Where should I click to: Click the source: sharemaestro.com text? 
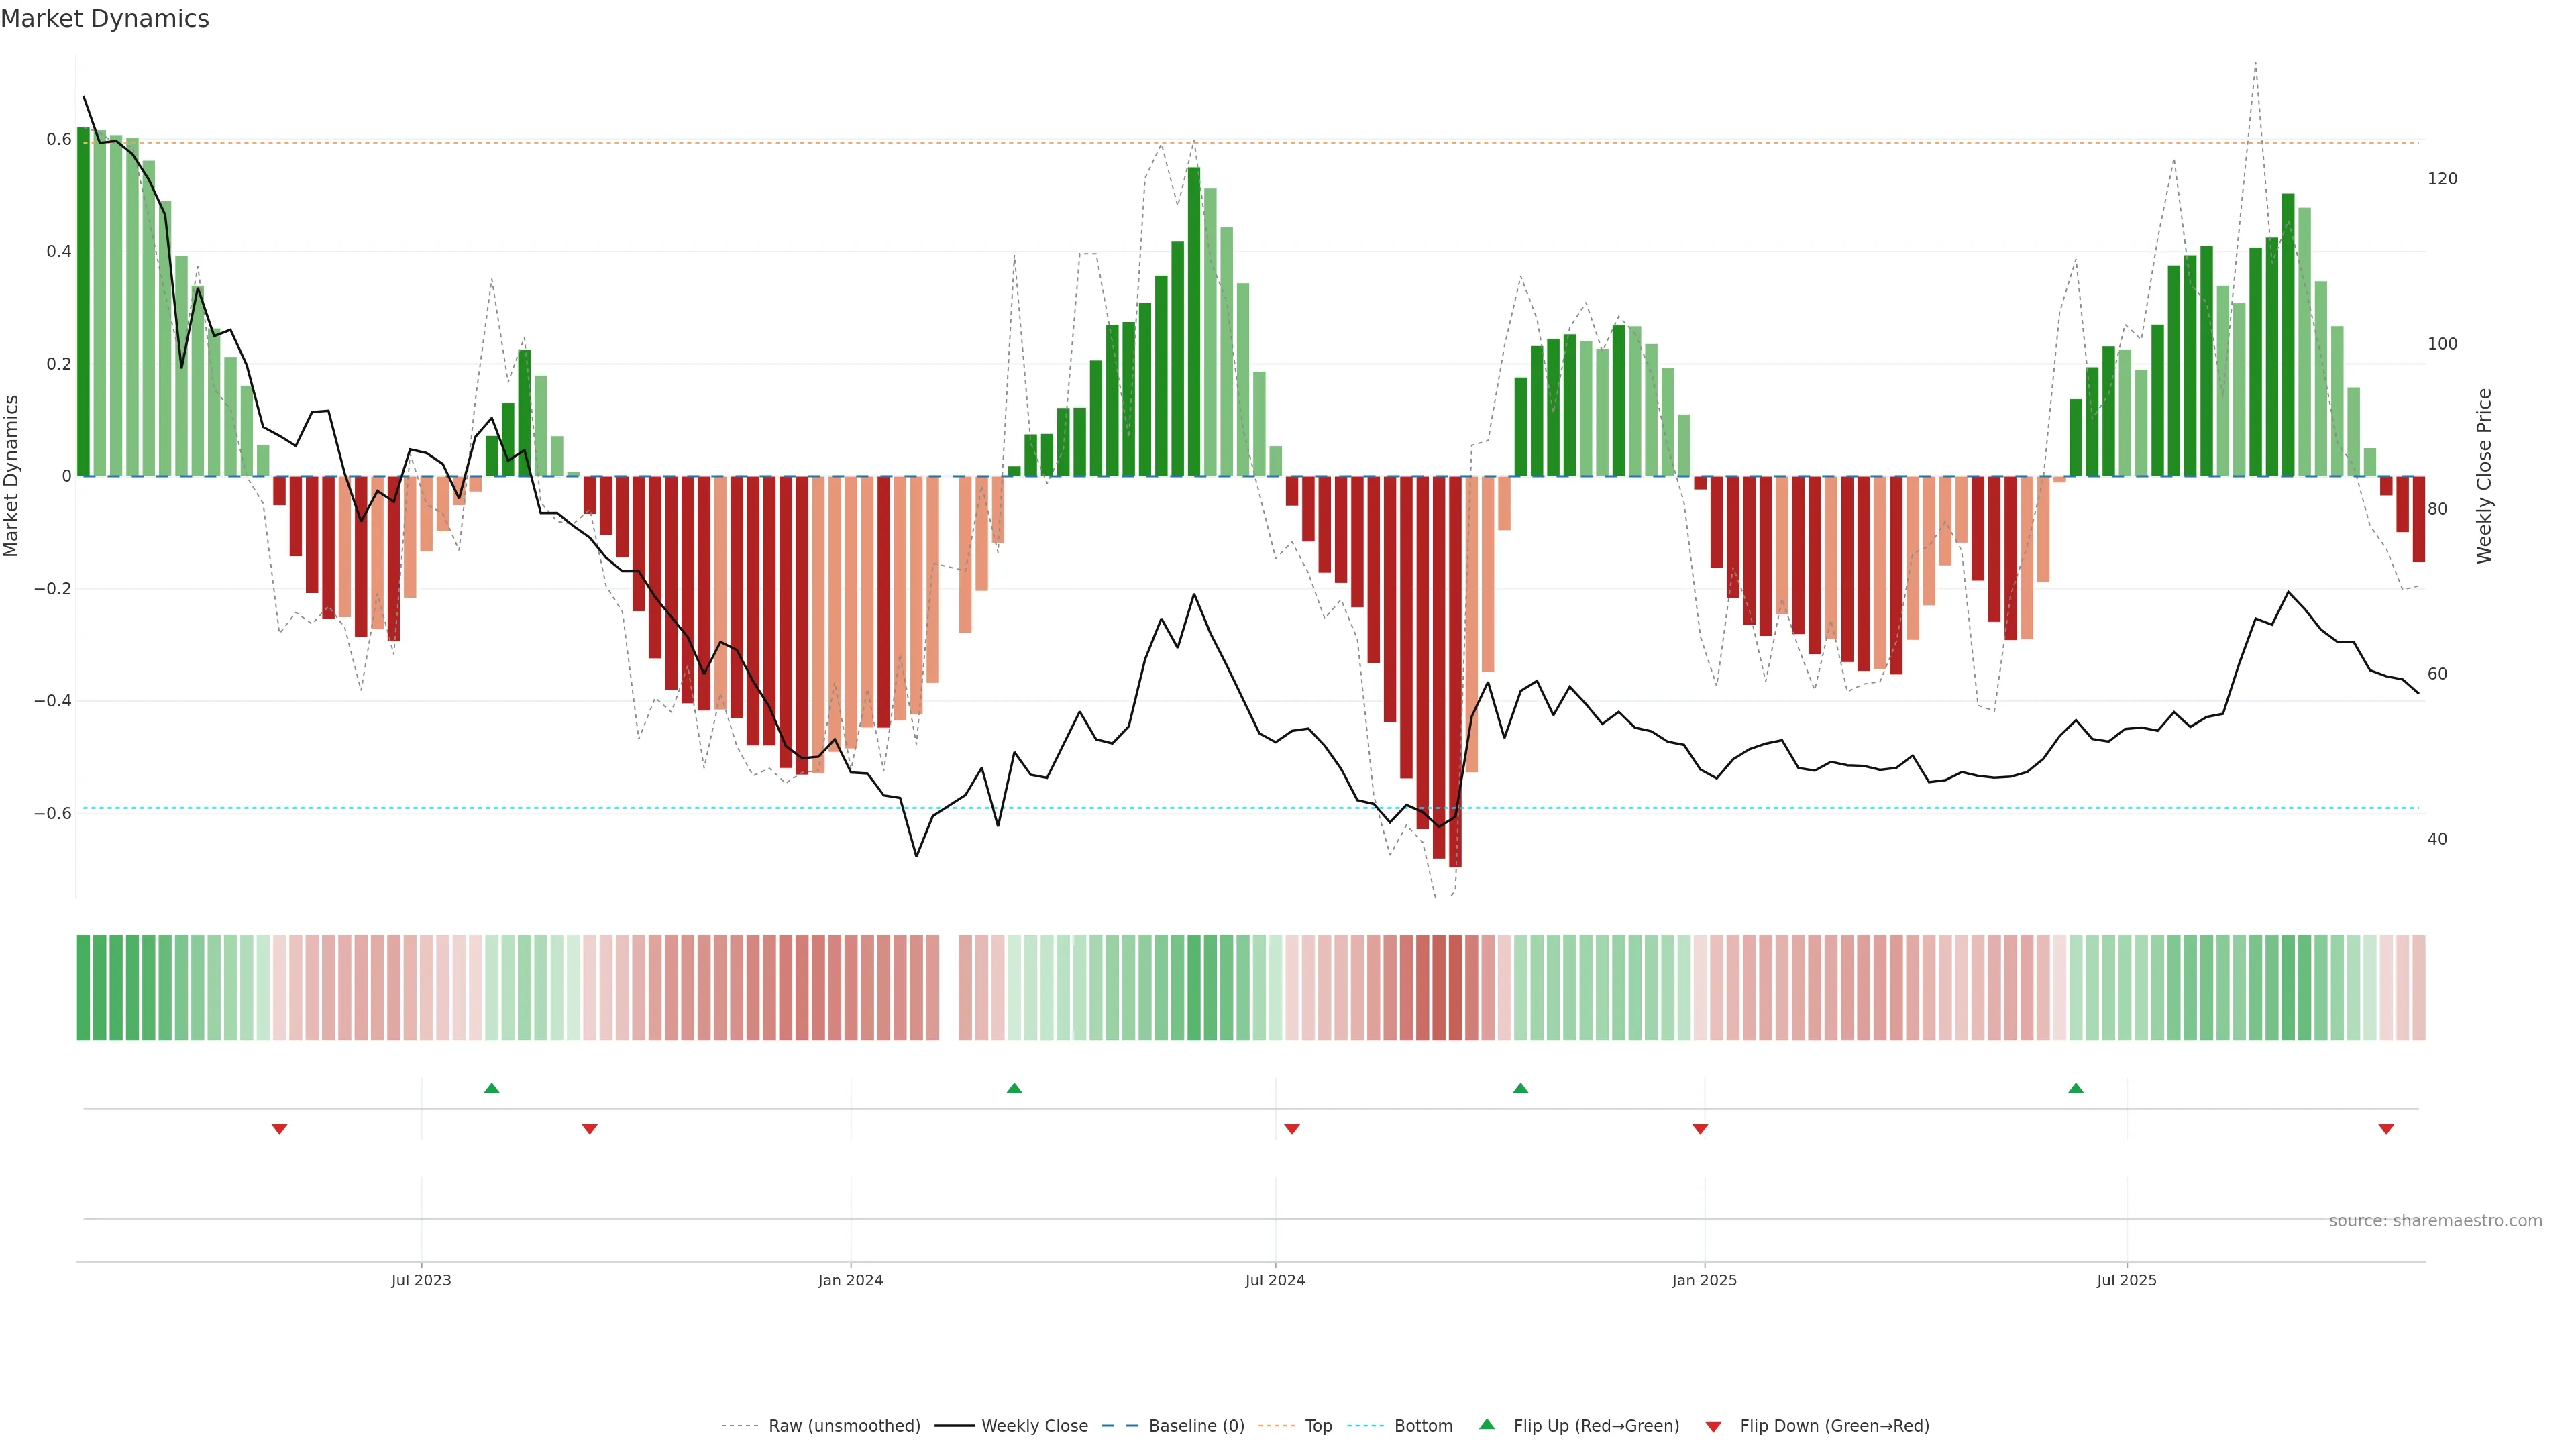pyautogui.click(x=2435, y=1221)
